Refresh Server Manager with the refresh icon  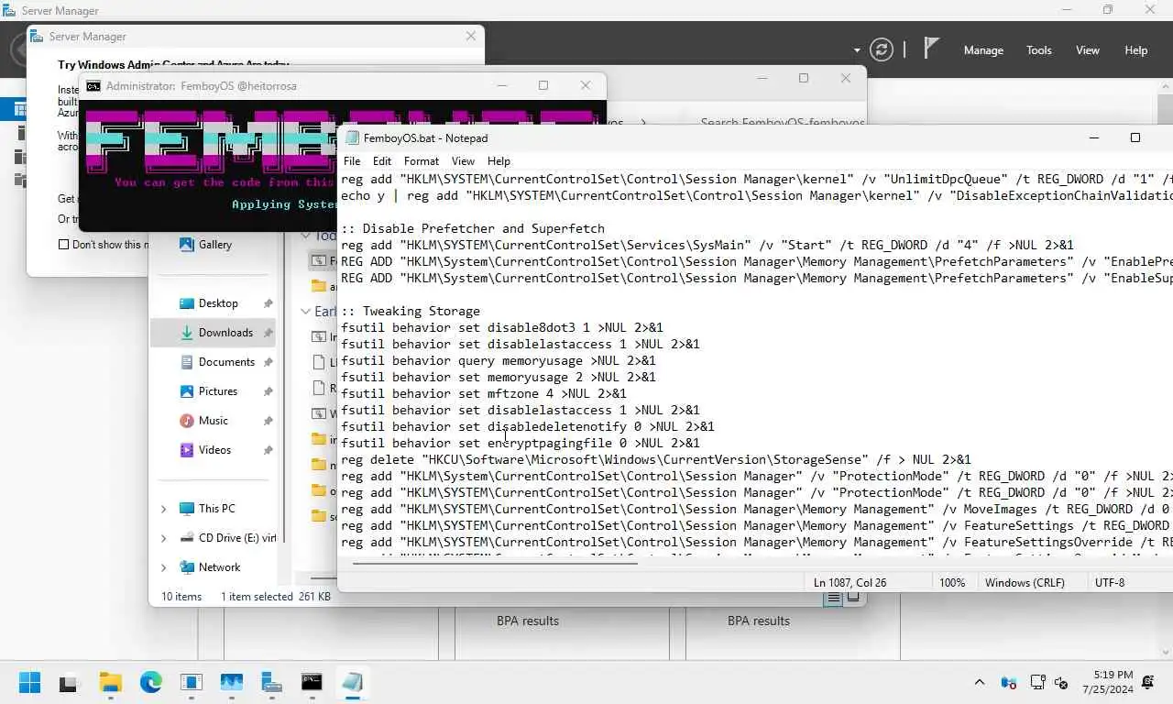pyautogui.click(x=882, y=49)
